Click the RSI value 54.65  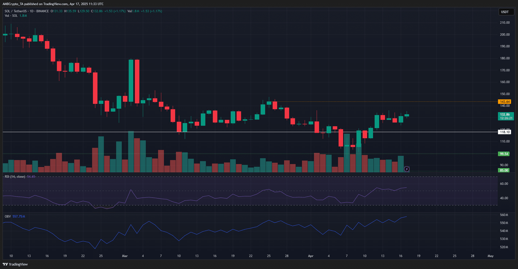tap(31, 177)
